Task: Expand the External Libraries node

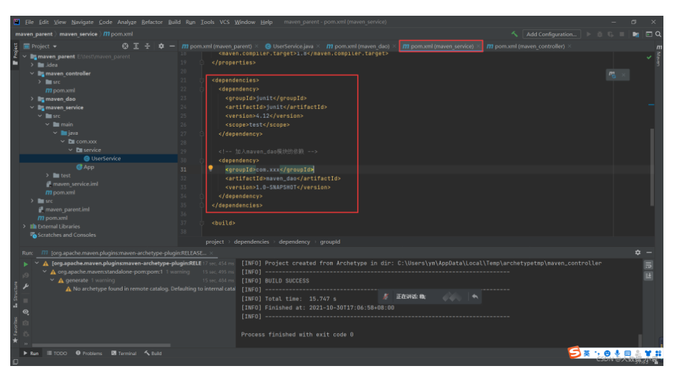Action: tap(25, 226)
